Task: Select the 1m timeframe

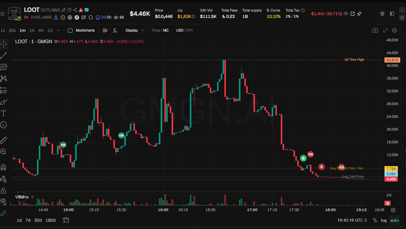Action: point(22,30)
